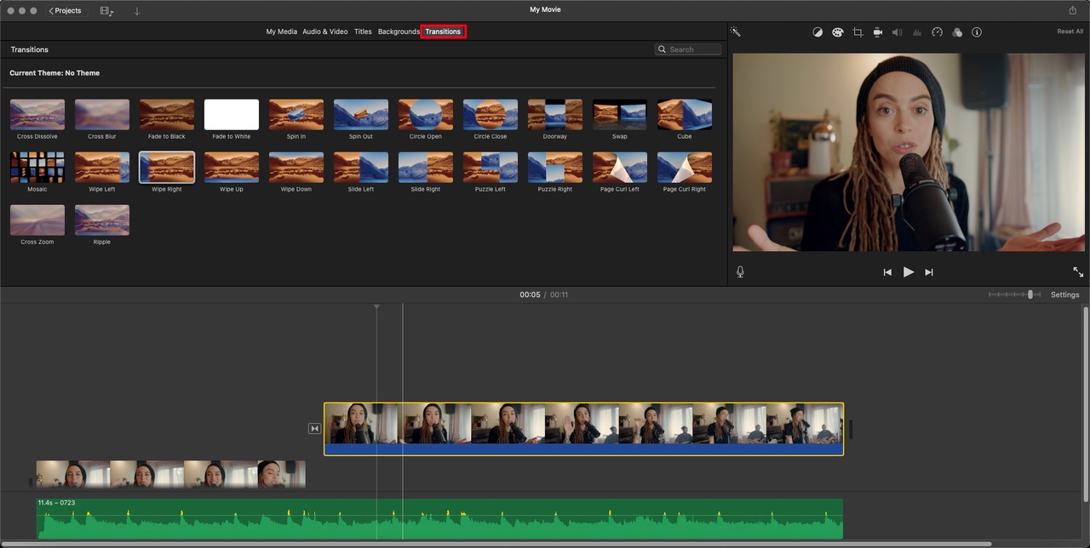Open timeline Settings
This screenshot has width=1090, height=548.
pos(1064,294)
